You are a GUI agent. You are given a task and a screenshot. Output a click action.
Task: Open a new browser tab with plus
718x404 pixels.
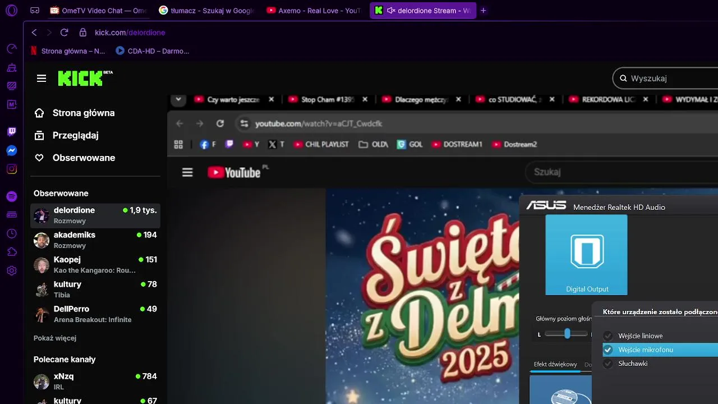coord(484,10)
